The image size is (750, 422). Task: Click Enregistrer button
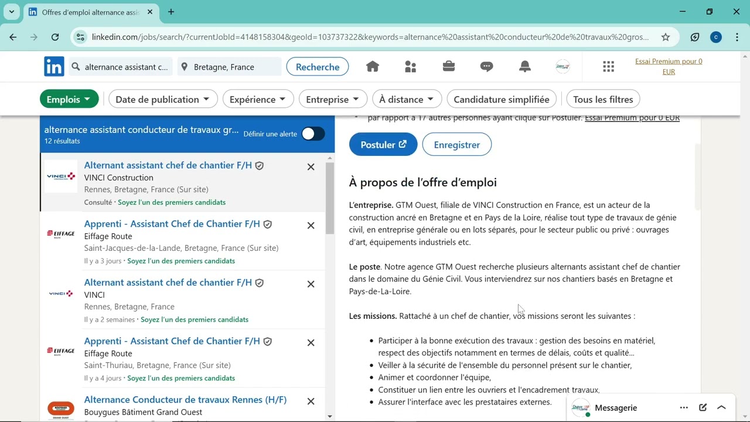[x=457, y=144]
